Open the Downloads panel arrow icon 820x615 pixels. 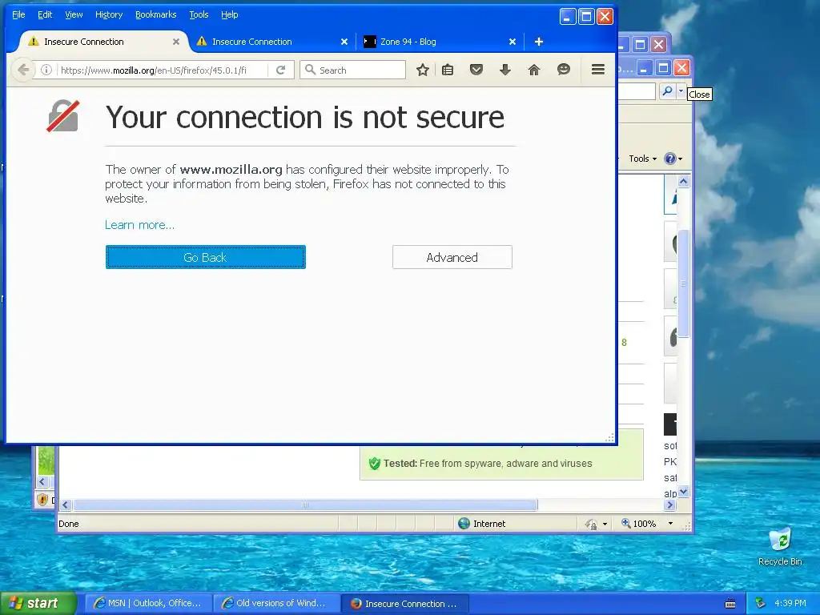tap(504, 70)
